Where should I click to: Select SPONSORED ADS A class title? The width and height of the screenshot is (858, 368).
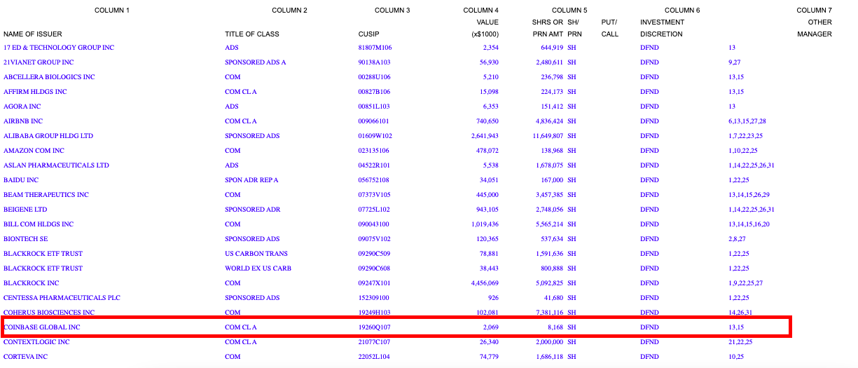click(256, 62)
